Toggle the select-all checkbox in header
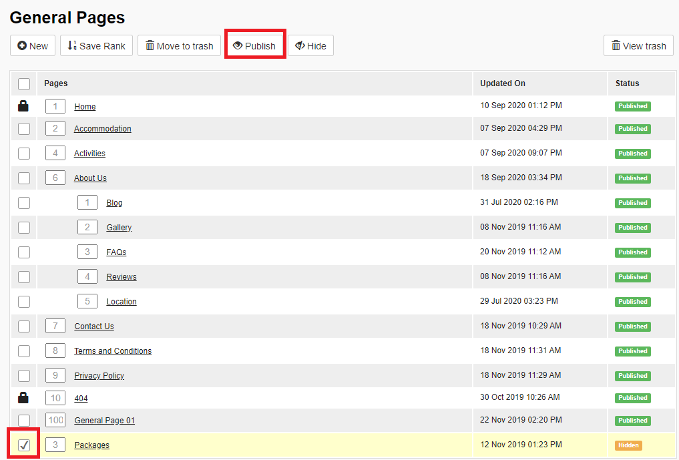 [x=24, y=84]
